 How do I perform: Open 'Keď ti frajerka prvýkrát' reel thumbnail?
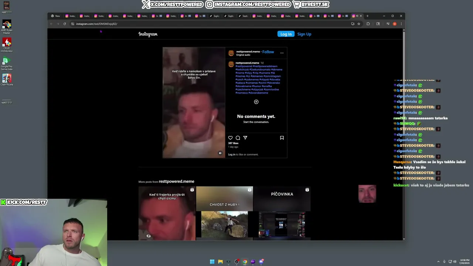click(x=167, y=213)
